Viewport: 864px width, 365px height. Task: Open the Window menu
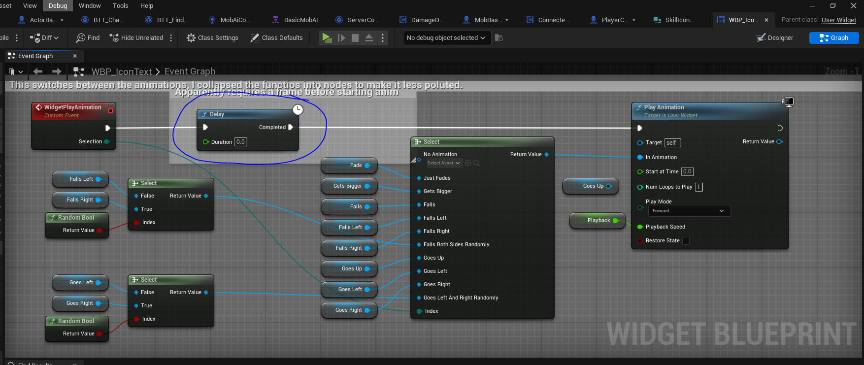click(90, 5)
